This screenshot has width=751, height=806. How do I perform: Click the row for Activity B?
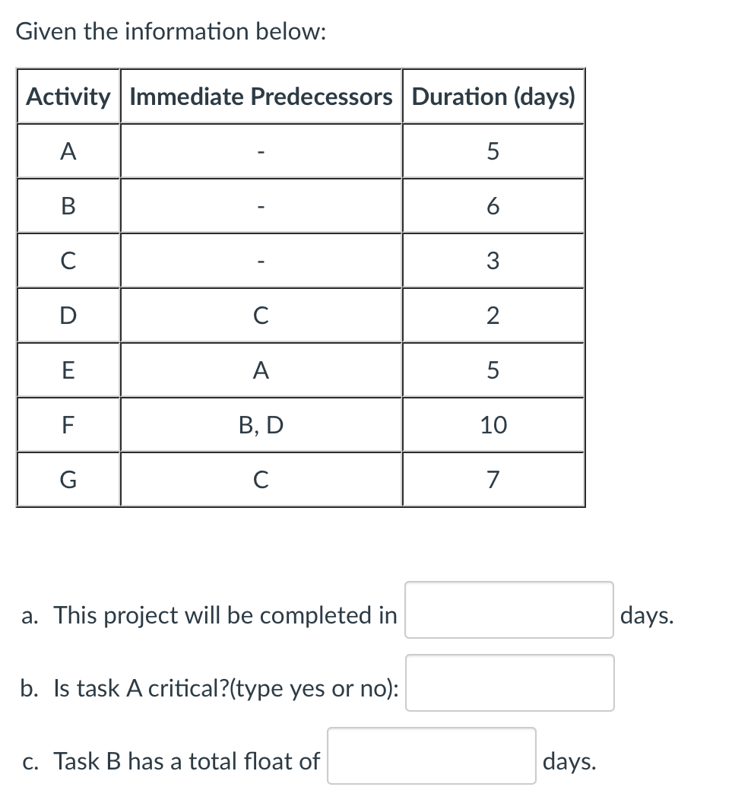pyautogui.click(x=68, y=205)
